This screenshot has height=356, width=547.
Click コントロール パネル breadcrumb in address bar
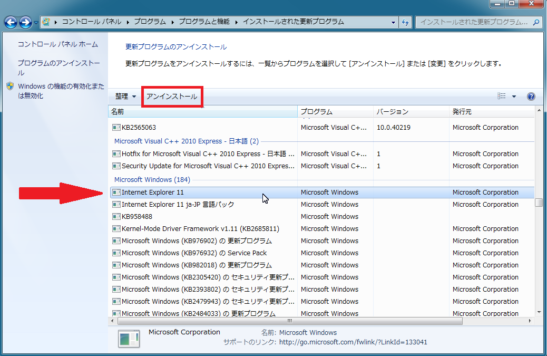(92, 22)
